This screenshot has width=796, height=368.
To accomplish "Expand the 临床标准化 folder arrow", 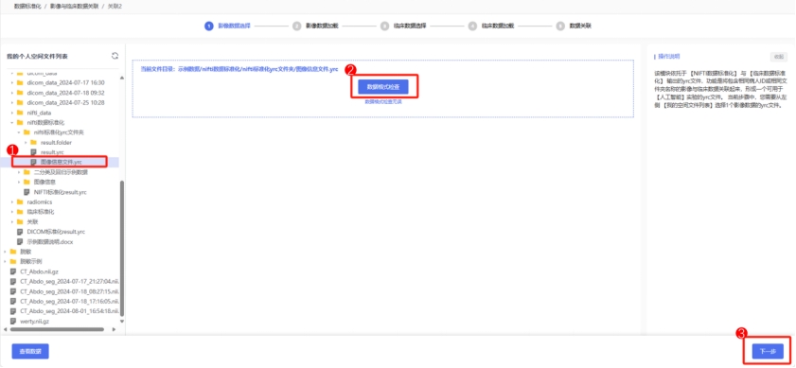I will (12, 212).
